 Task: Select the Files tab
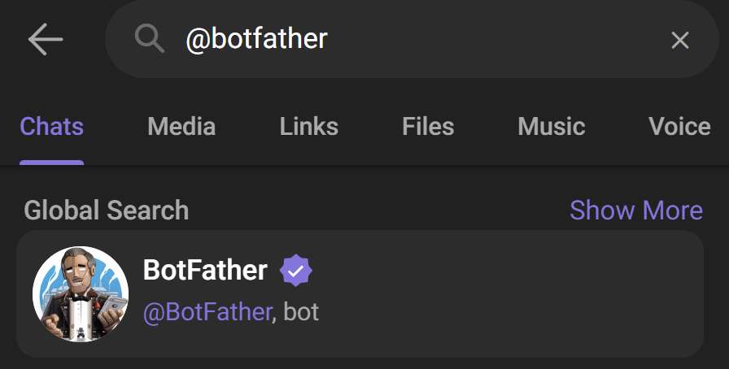pyautogui.click(x=428, y=127)
